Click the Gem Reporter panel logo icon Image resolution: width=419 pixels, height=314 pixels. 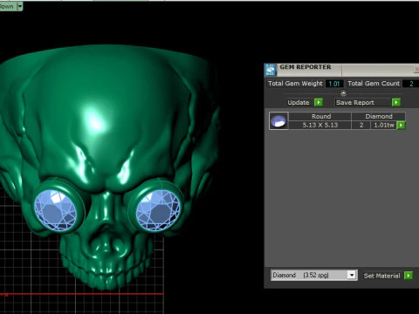point(271,70)
